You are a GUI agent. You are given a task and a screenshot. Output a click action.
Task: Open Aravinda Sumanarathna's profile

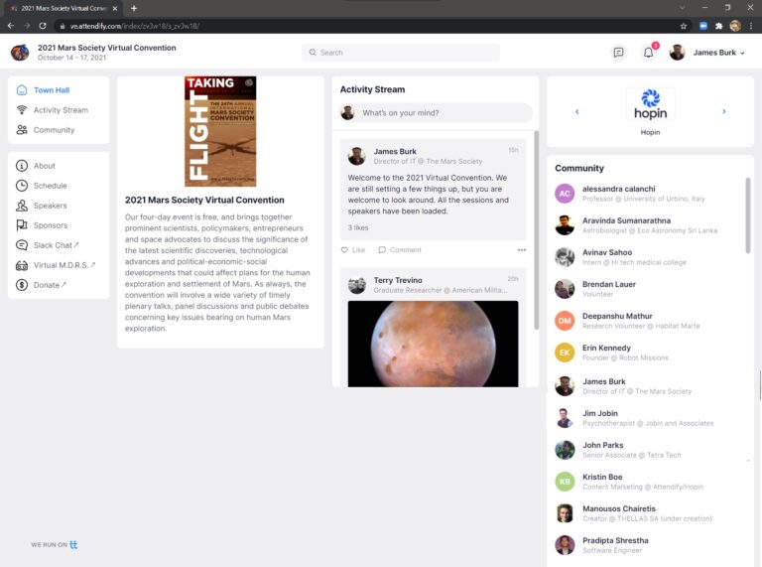648,225
